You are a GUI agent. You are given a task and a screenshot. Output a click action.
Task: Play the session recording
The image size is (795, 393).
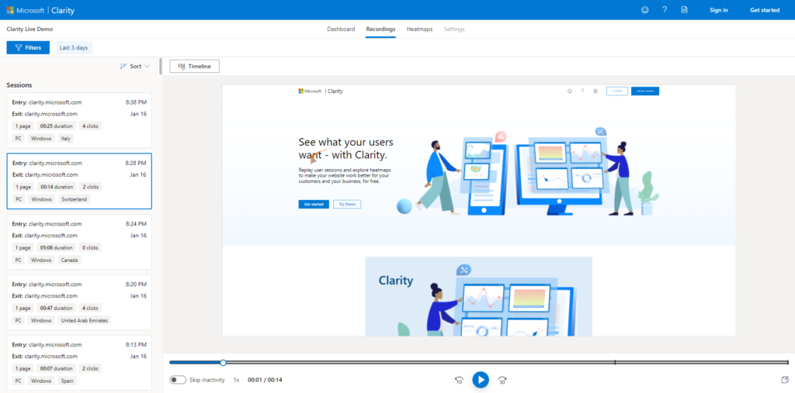(481, 379)
